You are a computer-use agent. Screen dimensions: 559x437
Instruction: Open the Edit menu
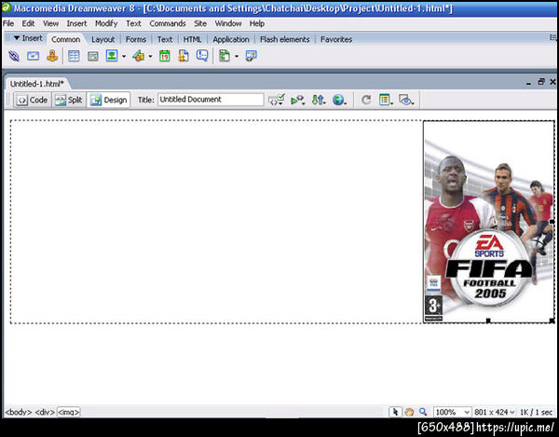click(28, 23)
